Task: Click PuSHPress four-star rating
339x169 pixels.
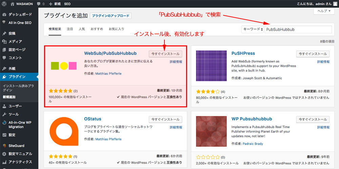Action: (208, 92)
